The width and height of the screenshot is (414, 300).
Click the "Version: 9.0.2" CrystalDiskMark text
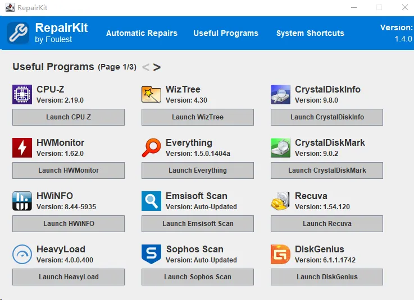coord(317,154)
